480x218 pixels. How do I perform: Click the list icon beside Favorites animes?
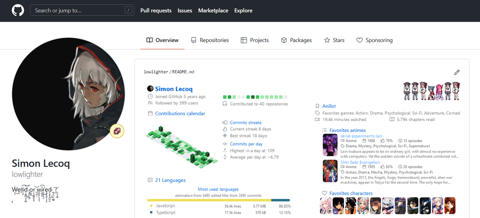325,130
